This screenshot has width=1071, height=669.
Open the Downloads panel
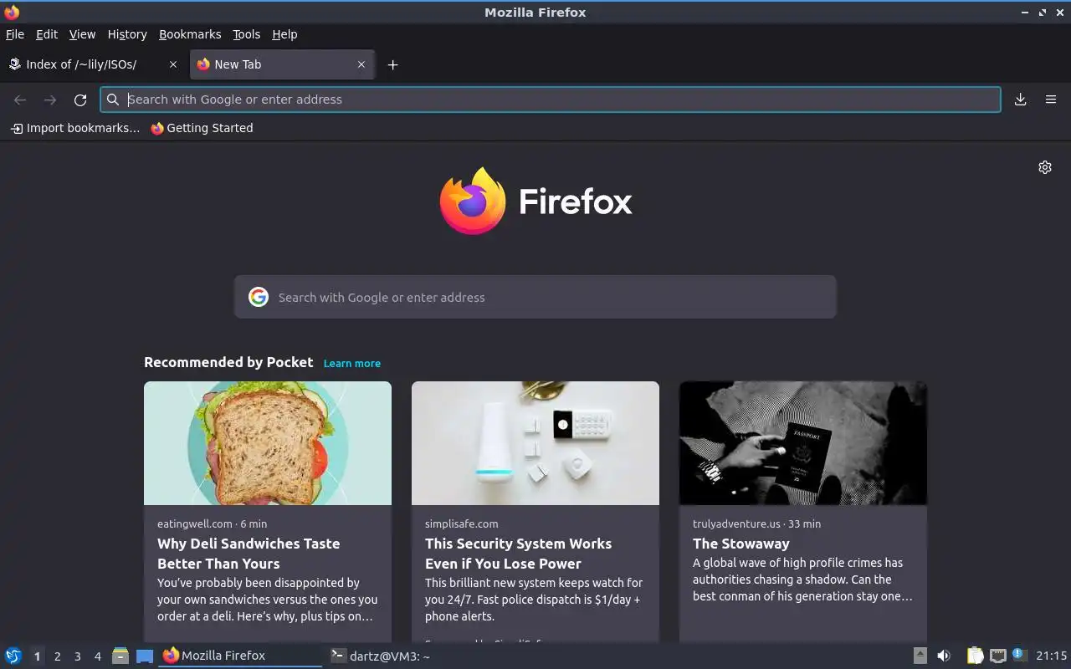click(1020, 100)
